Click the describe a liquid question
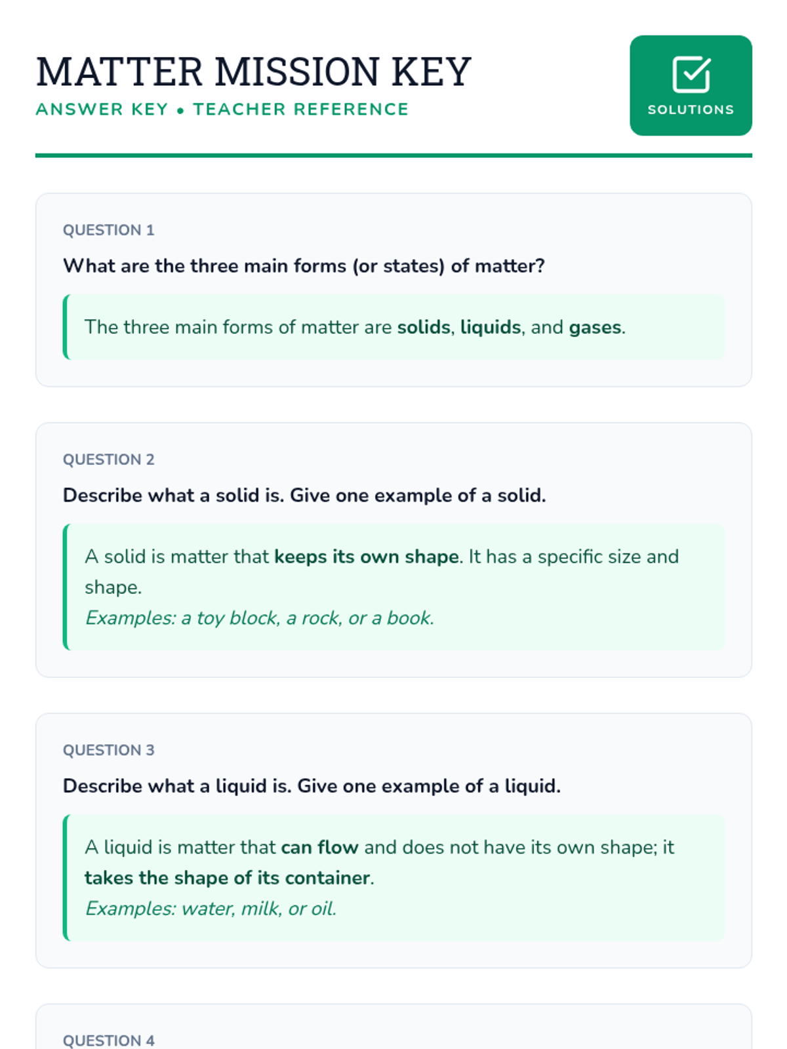This screenshot has width=787, height=1049. [312, 786]
